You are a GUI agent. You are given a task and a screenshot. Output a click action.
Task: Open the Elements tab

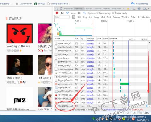pyautogui.click(x=69, y=9)
